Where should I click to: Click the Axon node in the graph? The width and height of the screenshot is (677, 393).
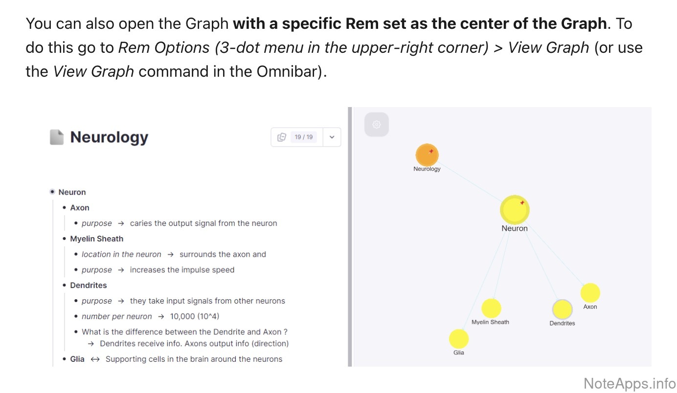(x=590, y=293)
